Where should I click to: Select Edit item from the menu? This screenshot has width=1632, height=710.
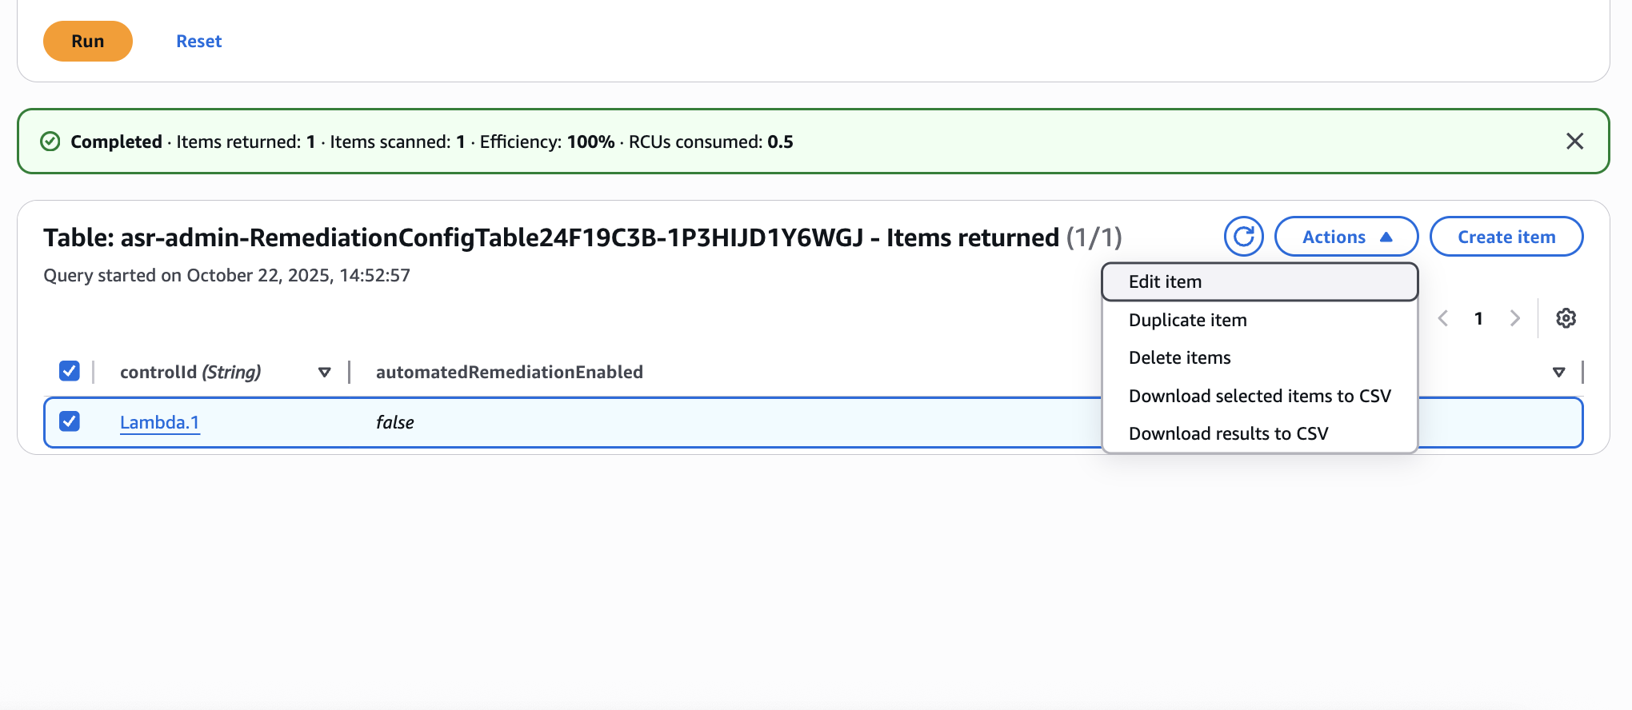coord(1165,281)
